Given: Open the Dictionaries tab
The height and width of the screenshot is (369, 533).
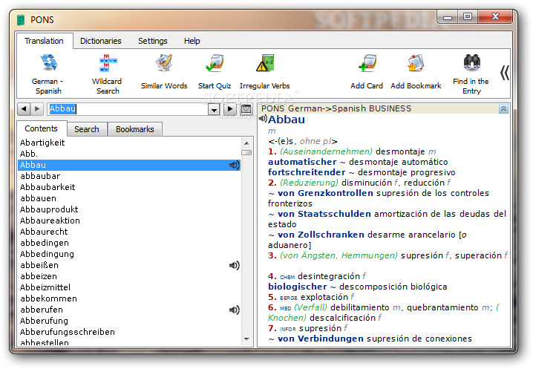Looking at the screenshot, I should [x=101, y=41].
